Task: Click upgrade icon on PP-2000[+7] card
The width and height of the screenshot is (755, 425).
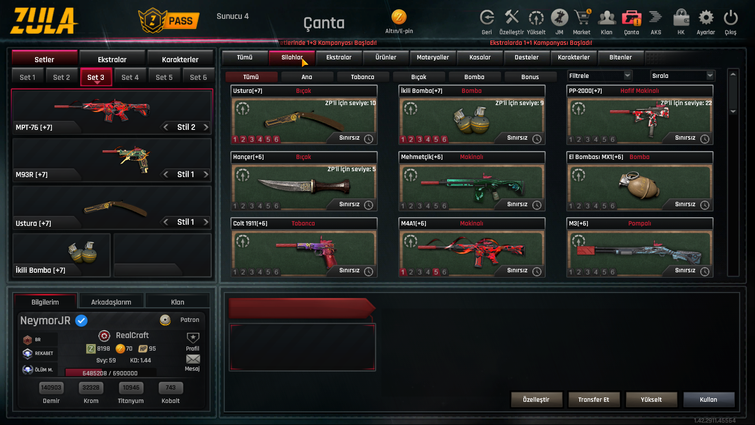Action: point(578,109)
